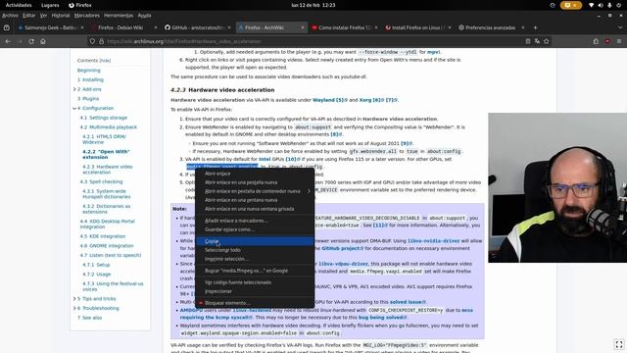Viewport: 627px width, 353px height.
Task: Click the orange screen recording indicator
Action: click(570, 5)
